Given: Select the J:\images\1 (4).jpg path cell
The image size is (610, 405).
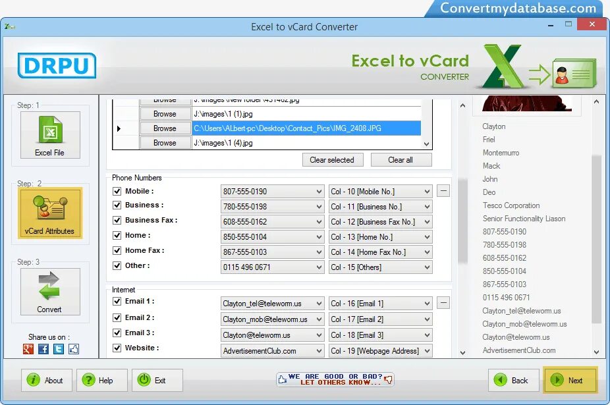Looking at the screenshot, I should click(306, 143).
